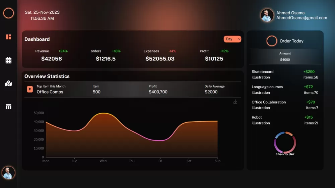Click the +$72 order amount

(x=308, y=87)
